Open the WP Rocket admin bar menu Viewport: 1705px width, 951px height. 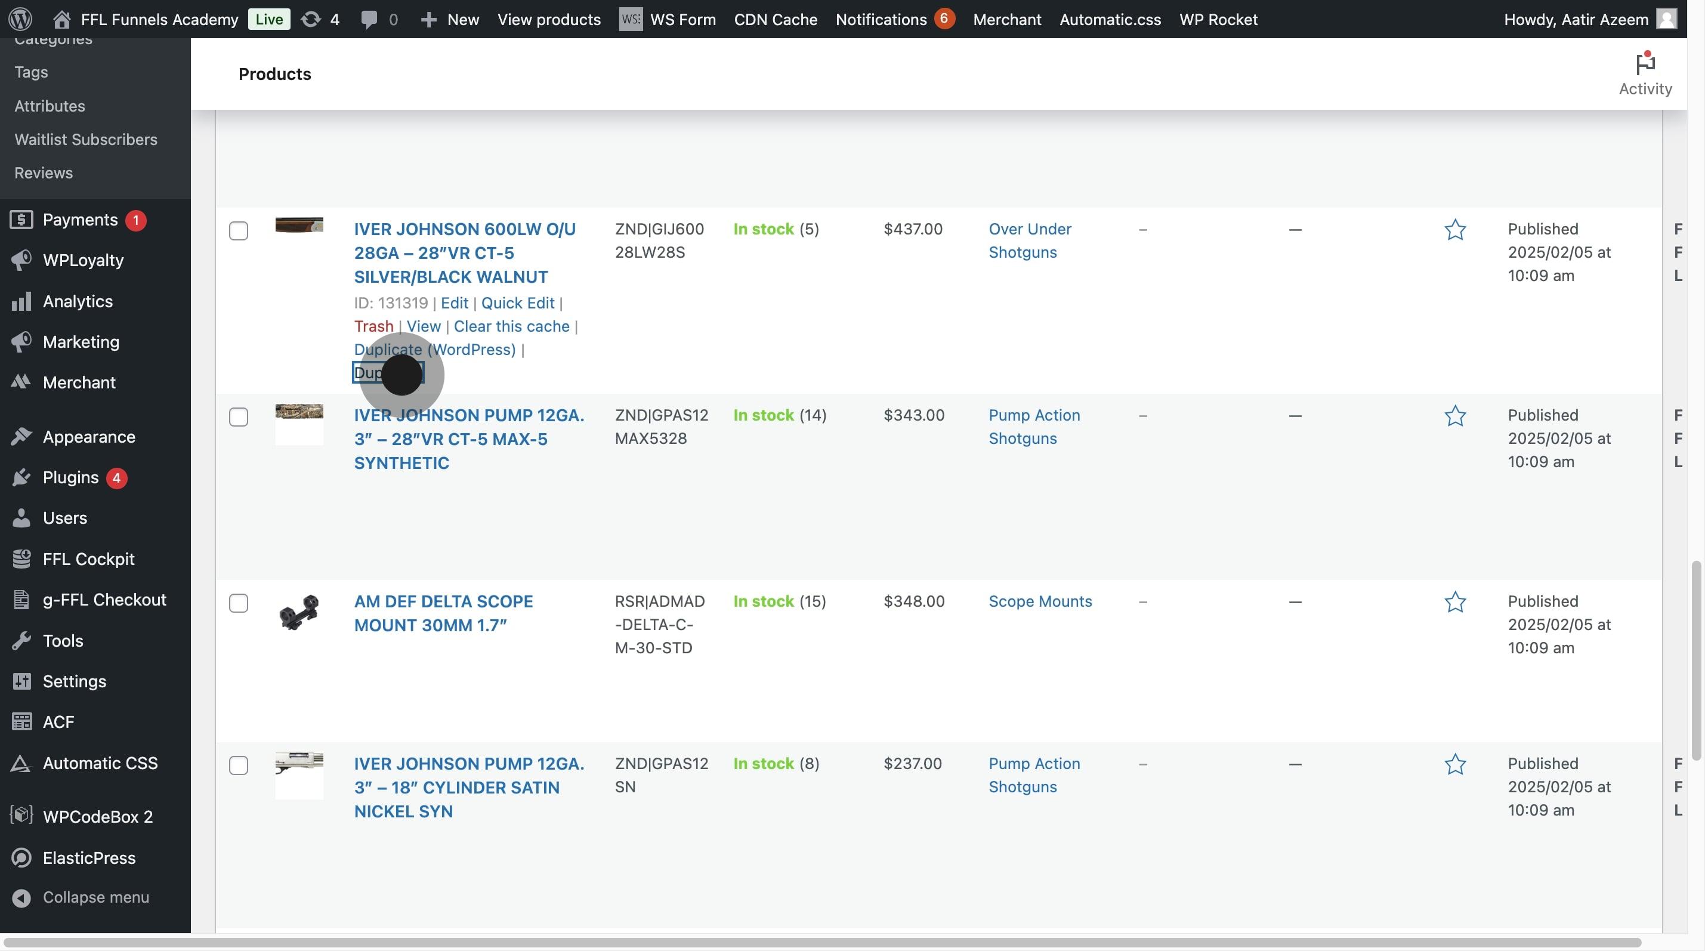(x=1218, y=19)
